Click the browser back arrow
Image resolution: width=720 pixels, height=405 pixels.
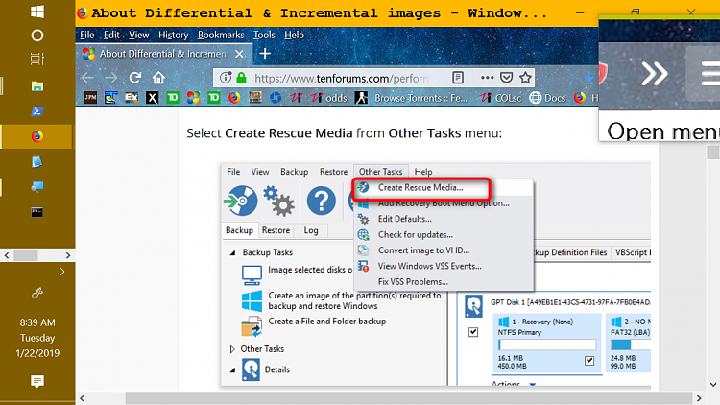(87, 78)
